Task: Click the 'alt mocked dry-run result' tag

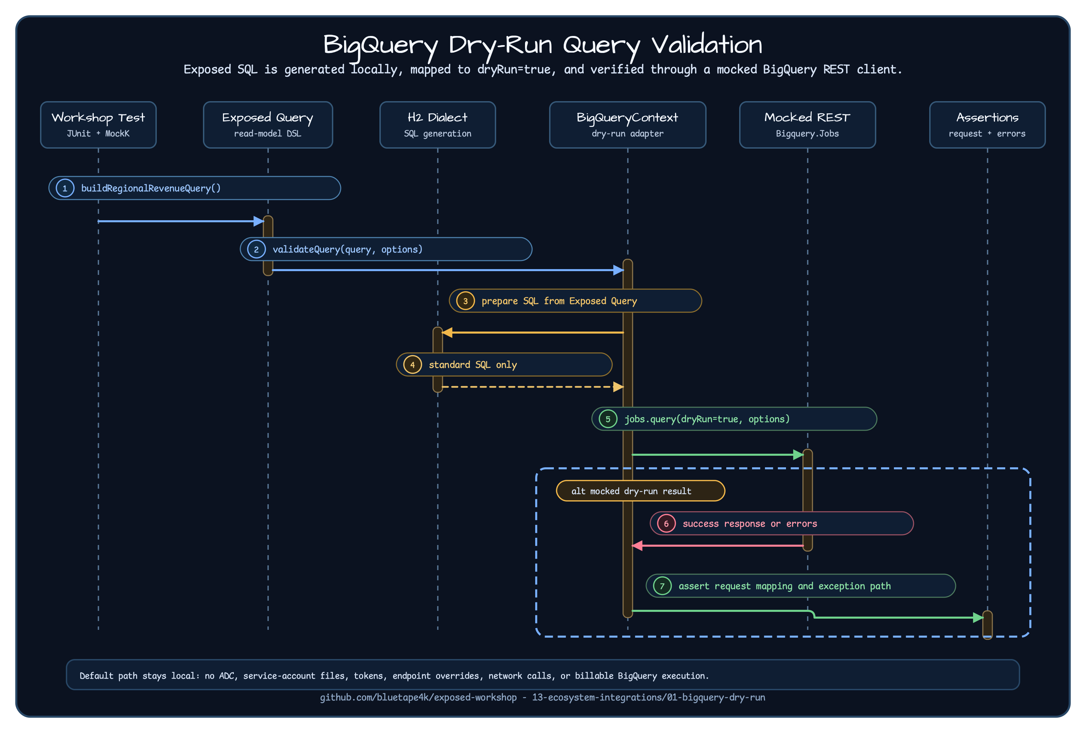Action: (640, 491)
